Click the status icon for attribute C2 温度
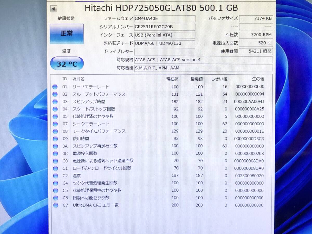This screenshot has width=312, height=234. point(55,176)
